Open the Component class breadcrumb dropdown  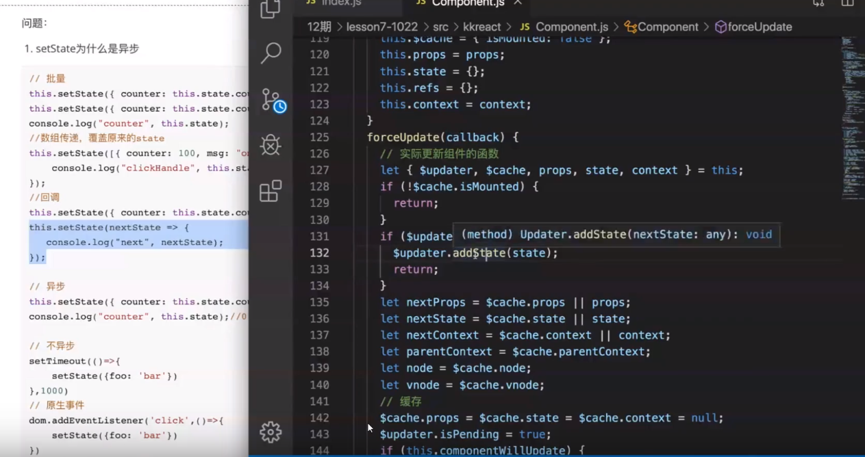coord(668,27)
